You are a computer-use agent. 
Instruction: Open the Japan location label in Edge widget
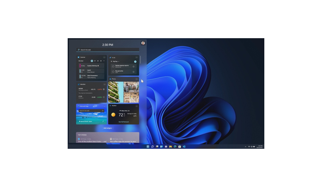point(86,121)
